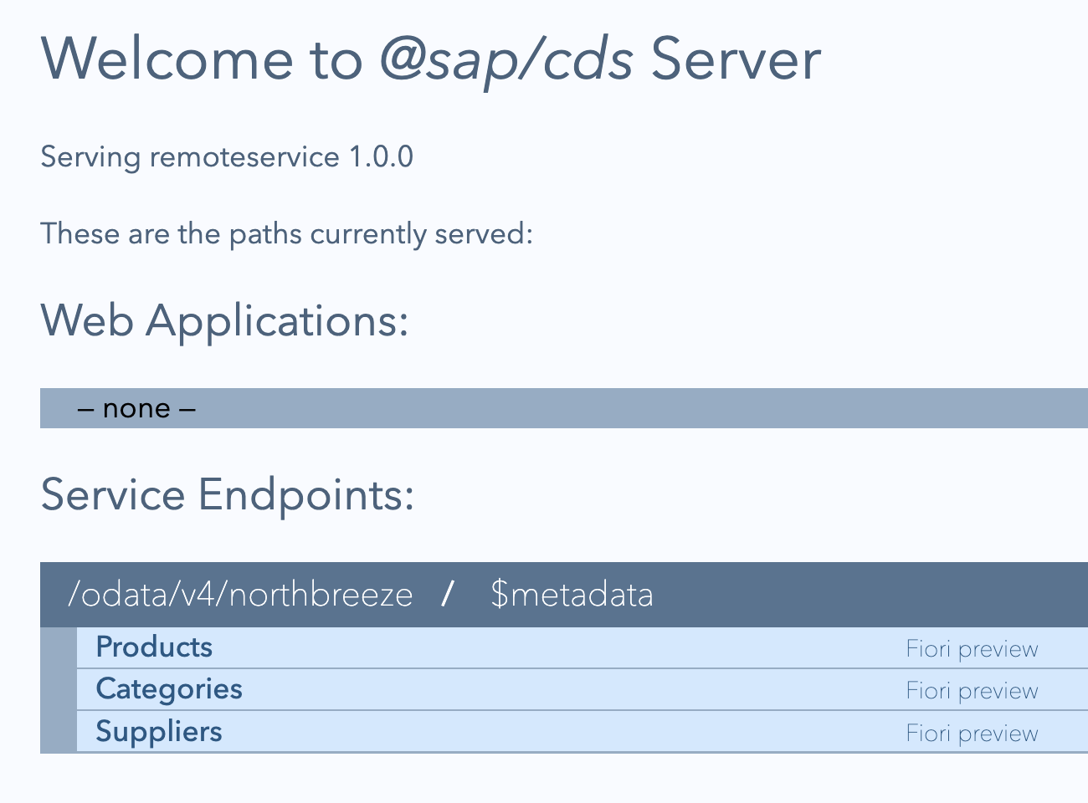Open the Categories entity set
The width and height of the screenshot is (1088, 803).
coord(169,689)
